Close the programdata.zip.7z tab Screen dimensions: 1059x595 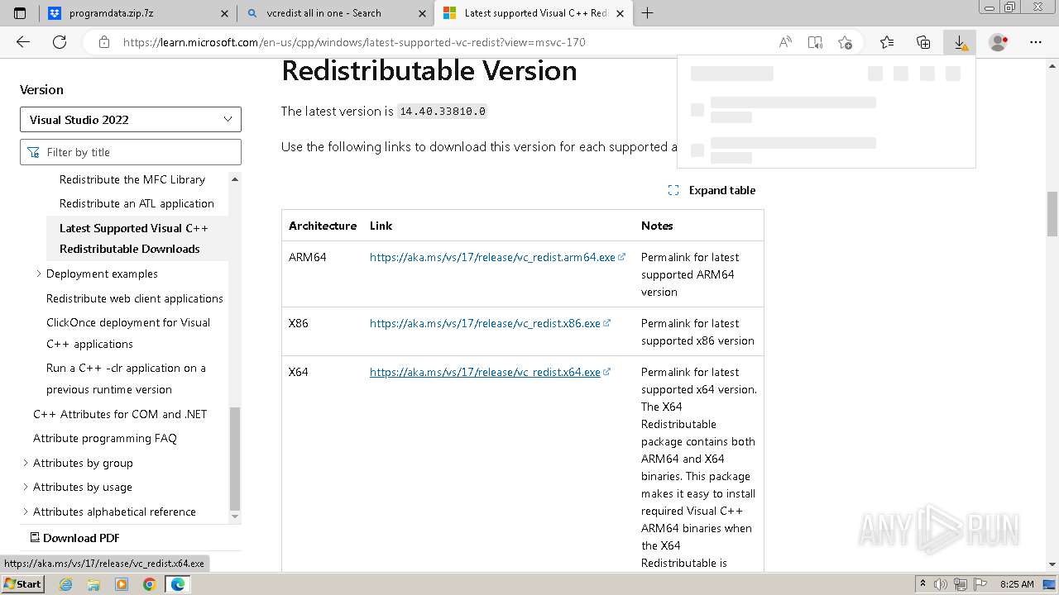[226, 13]
